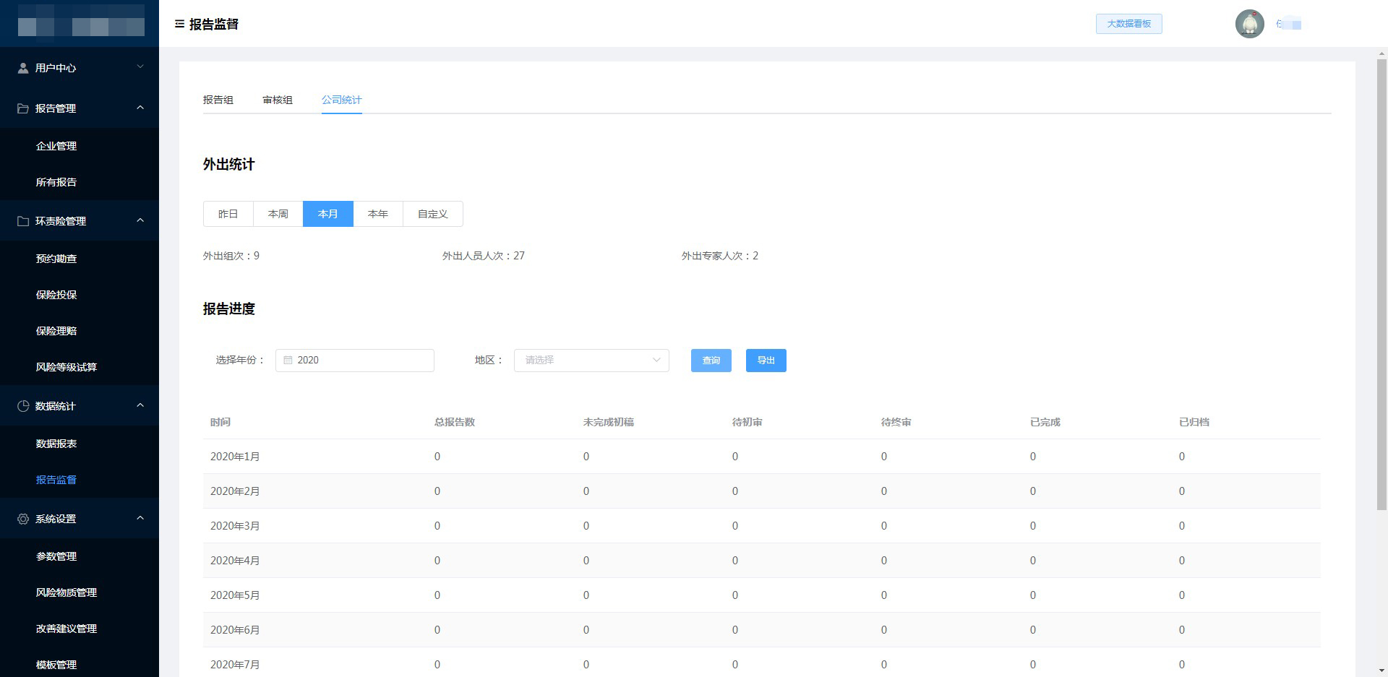This screenshot has width=1388, height=677.
Task: Select the 本周 time range option
Action: pos(278,214)
